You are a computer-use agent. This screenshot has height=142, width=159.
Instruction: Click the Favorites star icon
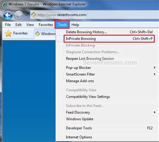tap(8, 33)
